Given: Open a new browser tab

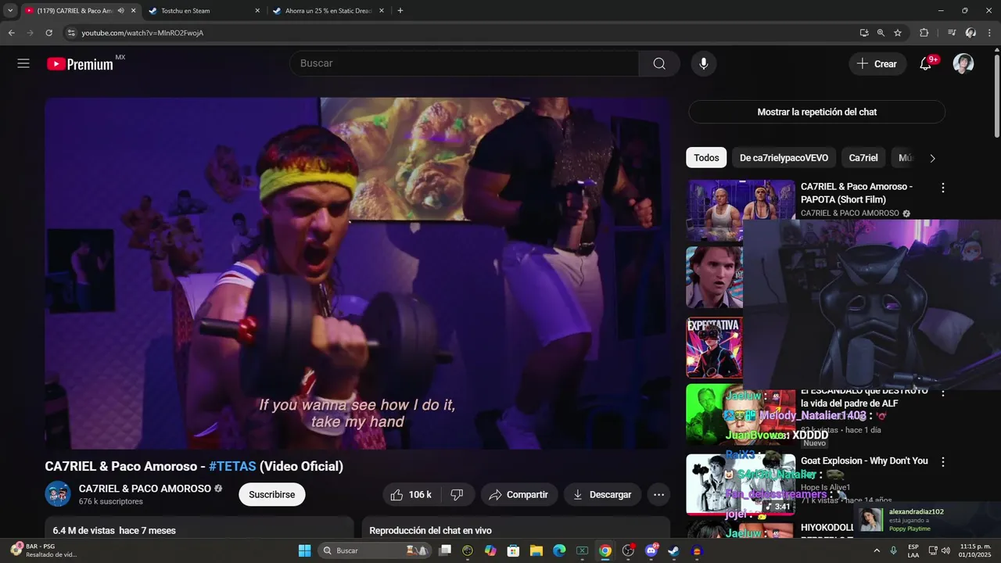Looking at the screenshot, I should (400, 11).
